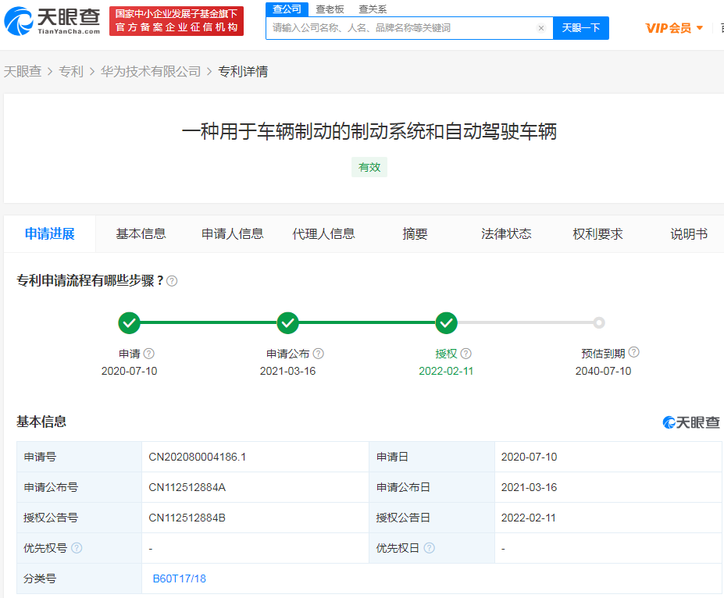The image size is (724, 598).
Task: Clear search box using the × icon
Action: tap(541, 27)
